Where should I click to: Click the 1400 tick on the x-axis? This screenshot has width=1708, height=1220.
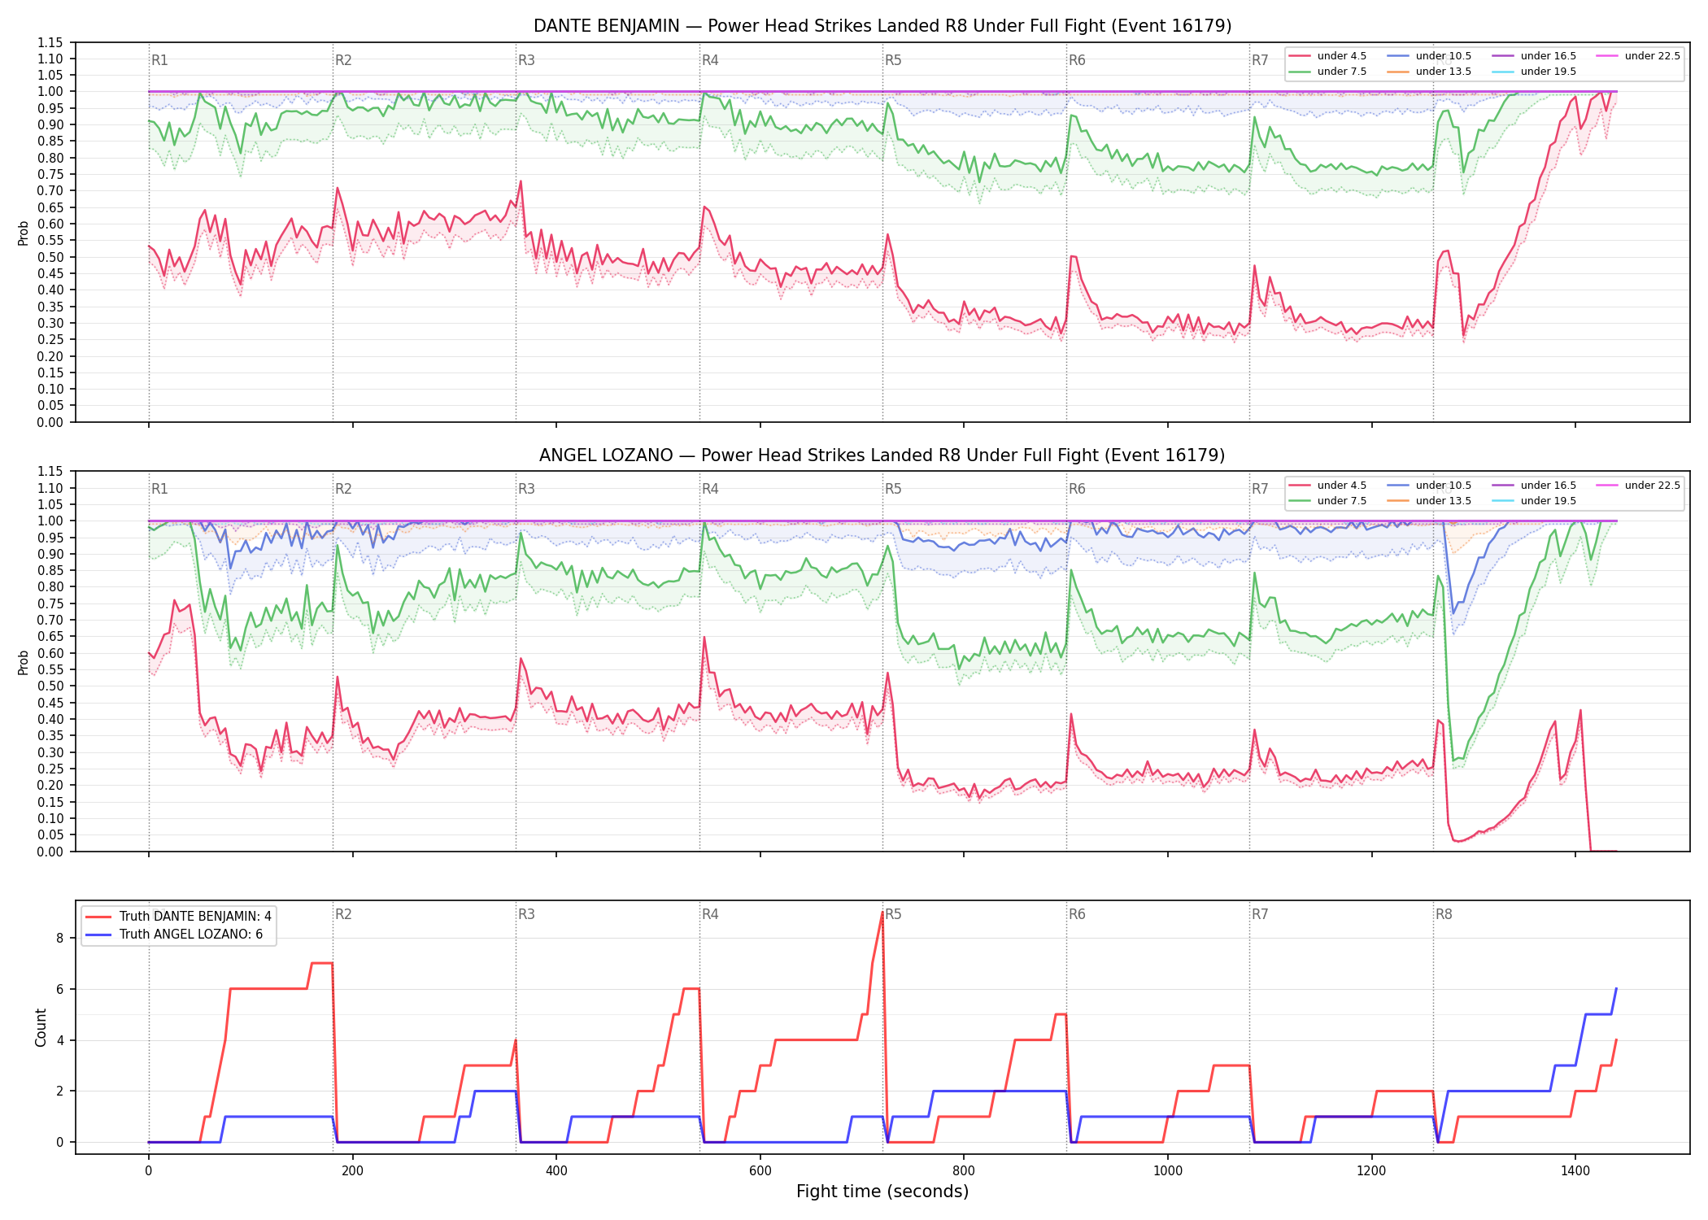[1575, 1171]
